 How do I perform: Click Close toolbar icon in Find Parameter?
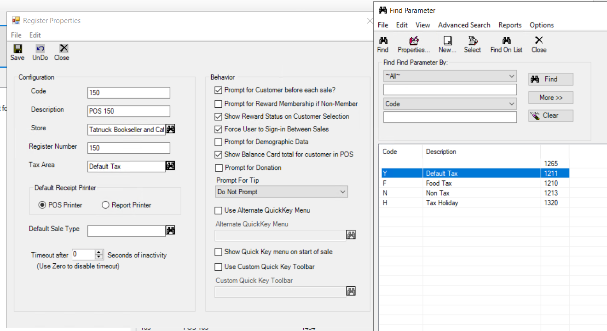(x=539, y=45)
